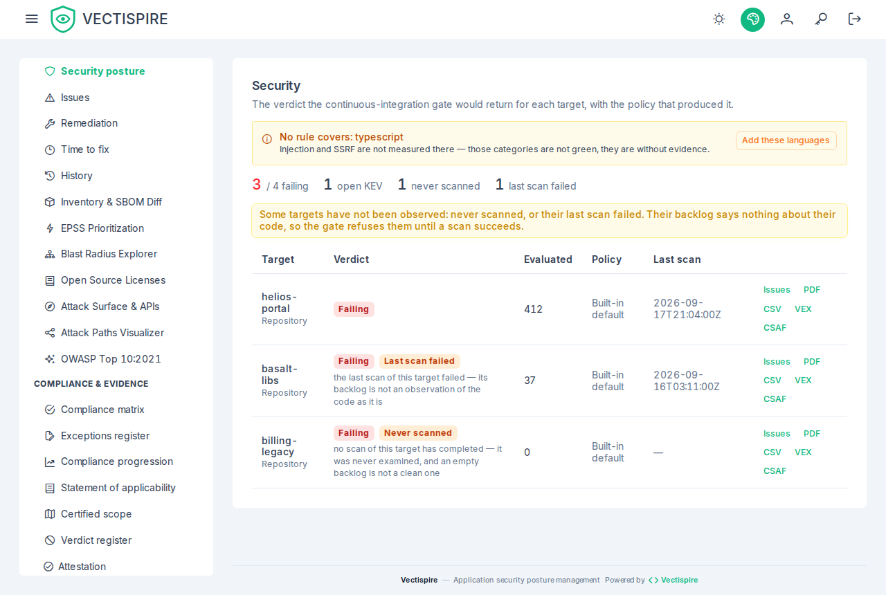Click the Vectispire link in footer

tap(673, 580)
